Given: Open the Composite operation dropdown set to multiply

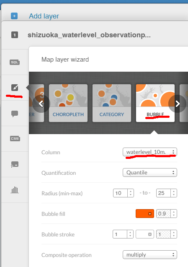Looking at the screenshot, I should point(150,255).
